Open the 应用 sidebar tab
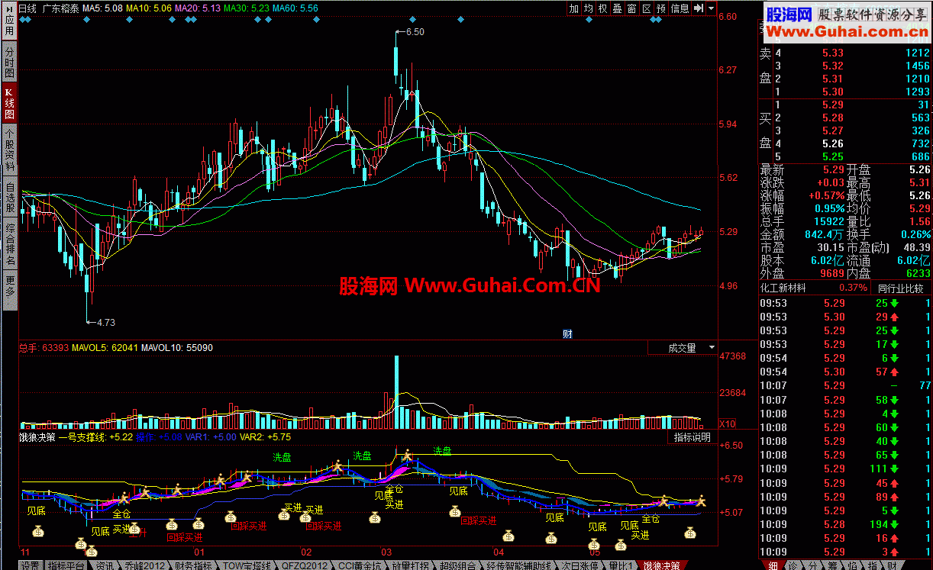933x570 pixels. [9, 22]
